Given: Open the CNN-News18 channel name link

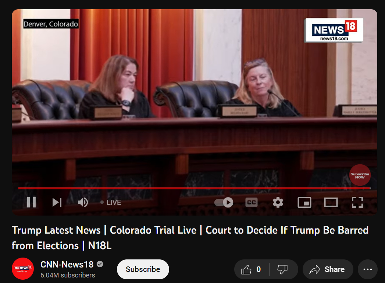Looking at the screenshot, I should [x=67, y=264].
